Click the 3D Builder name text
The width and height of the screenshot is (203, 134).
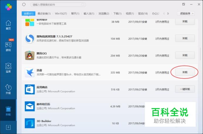(44, 121)
